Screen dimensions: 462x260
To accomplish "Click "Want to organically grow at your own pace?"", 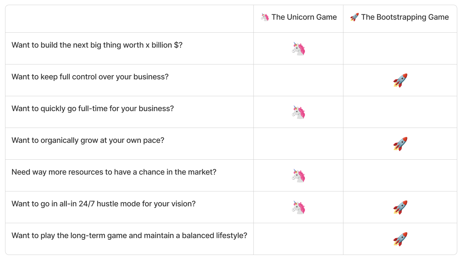I will (88, 140).
